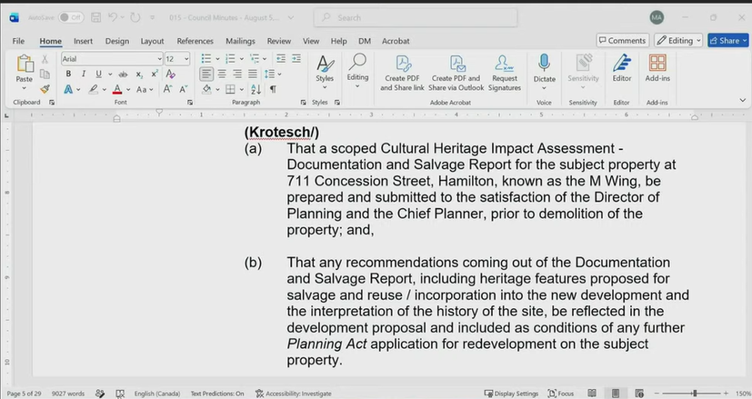Viewport: 752px width, 399px height.
Task: Open the Review tab
Action: click(278, 41)
